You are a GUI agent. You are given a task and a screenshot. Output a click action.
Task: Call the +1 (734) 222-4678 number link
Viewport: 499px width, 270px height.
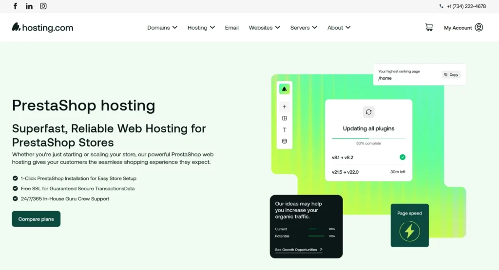[x=466, y=6]
